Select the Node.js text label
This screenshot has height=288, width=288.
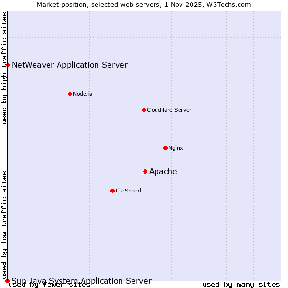click(x=83, y=94)
